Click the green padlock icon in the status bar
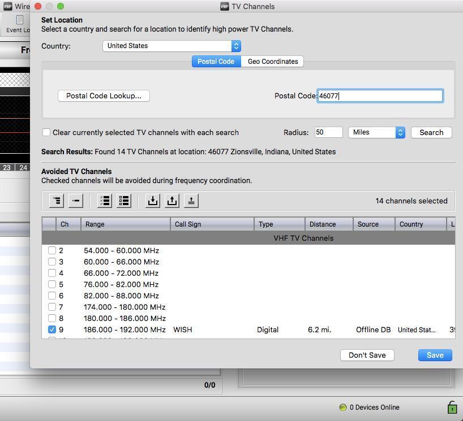Viewport: 463px width, 421px height. pos(451,407)
